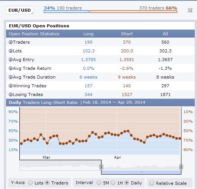Click the right range slider handle
The image size is (197, 189).
click(x=181, y=167)
